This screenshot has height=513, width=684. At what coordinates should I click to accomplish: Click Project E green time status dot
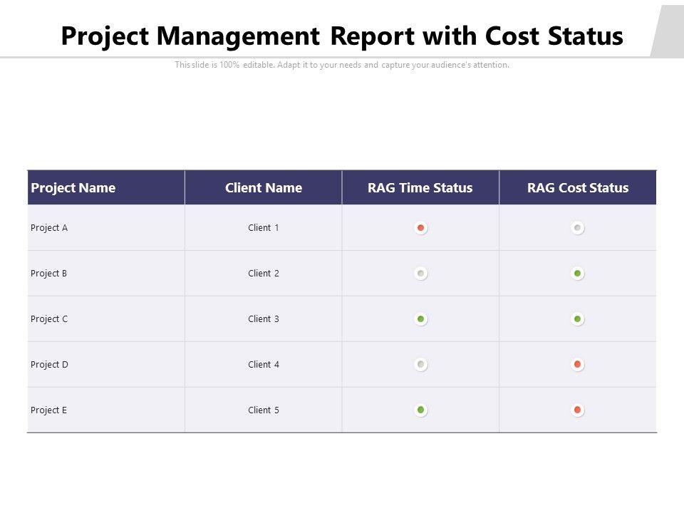[x=421, y=410]
